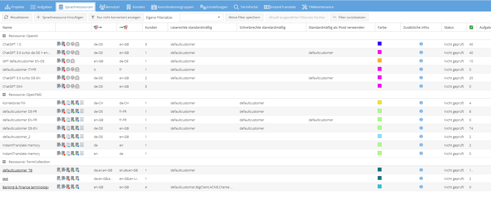This screenshot has width=491, height=197.
Task: Collapse the Ressource: OpenAI group
Action: pos(4,36)
